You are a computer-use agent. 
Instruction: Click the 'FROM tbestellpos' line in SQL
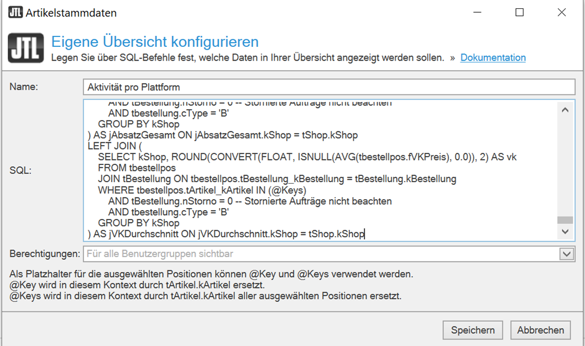pos(137,168)
